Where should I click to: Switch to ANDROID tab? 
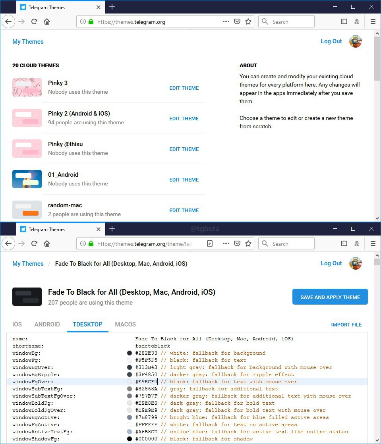pos(47,324)
